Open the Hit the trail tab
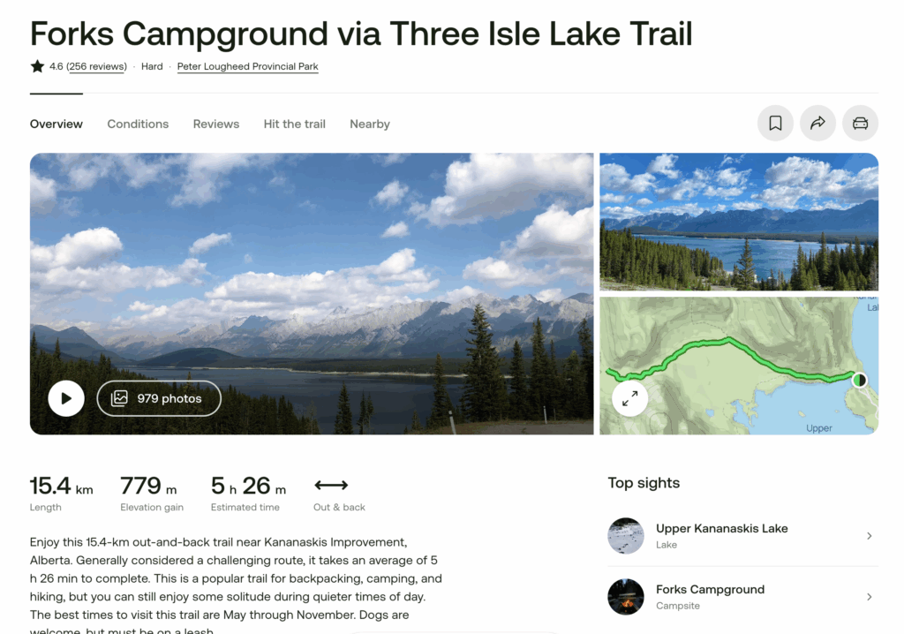Image resolution: width=904 pixels, height=634 pixels. pos(295,124)
